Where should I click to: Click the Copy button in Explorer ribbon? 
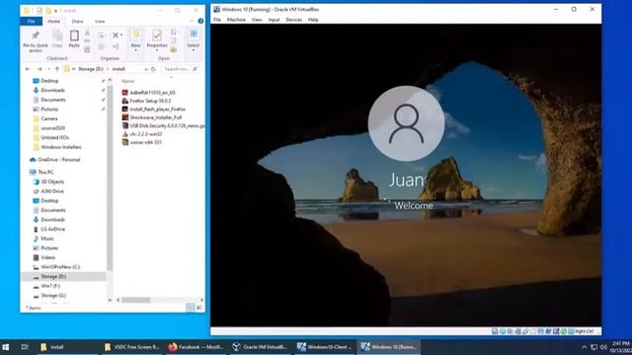[x=57, y=39]
